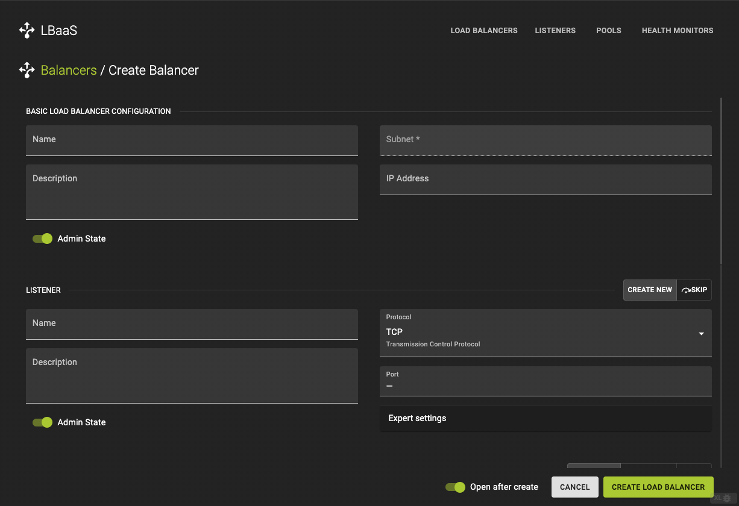Click the Create Balancer breadcrumb text
Image resolution: width=739 pixels, height=506 pixels.
pos(154,70)
